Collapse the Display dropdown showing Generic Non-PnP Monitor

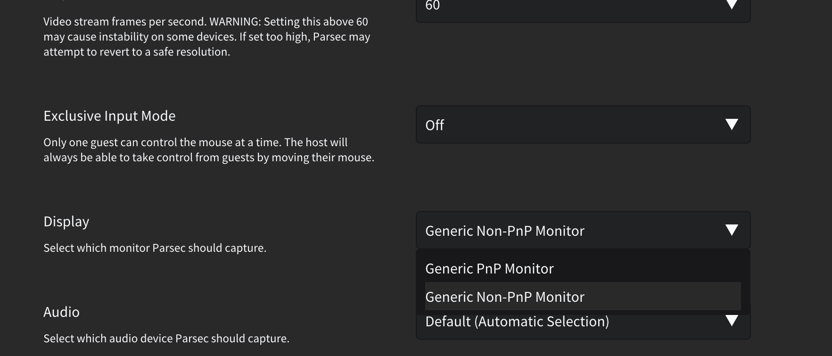tap(583, 230)
